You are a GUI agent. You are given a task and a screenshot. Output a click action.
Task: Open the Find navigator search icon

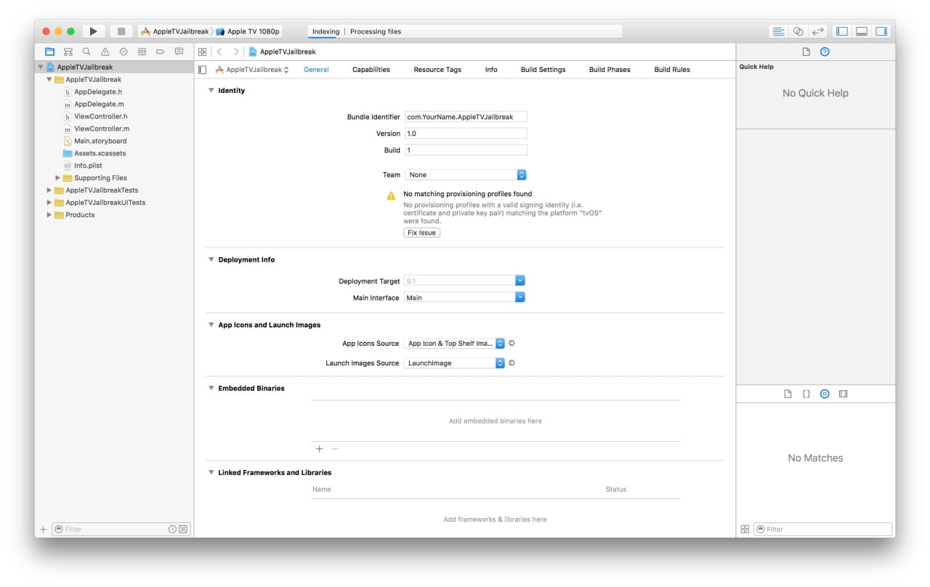(x=86, y=52)
